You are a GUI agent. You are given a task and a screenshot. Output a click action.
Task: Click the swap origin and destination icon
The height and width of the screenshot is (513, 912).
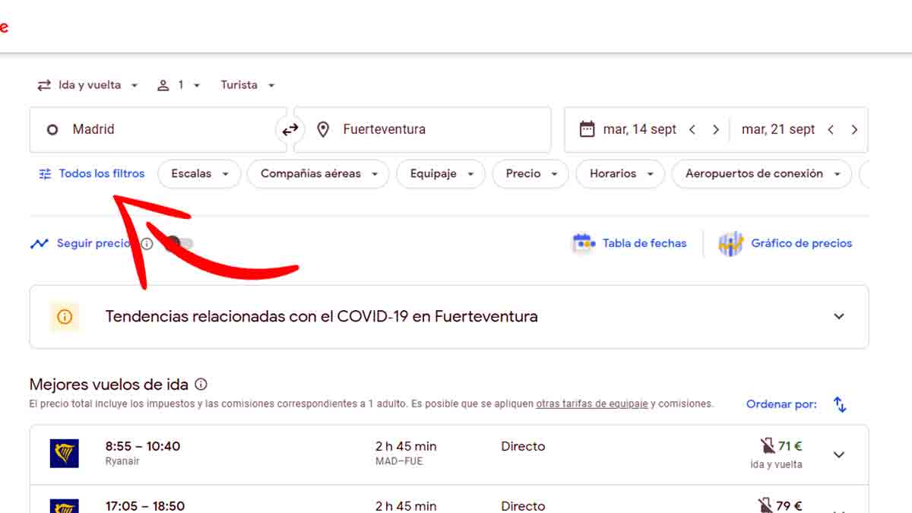[x=290, y=130]
